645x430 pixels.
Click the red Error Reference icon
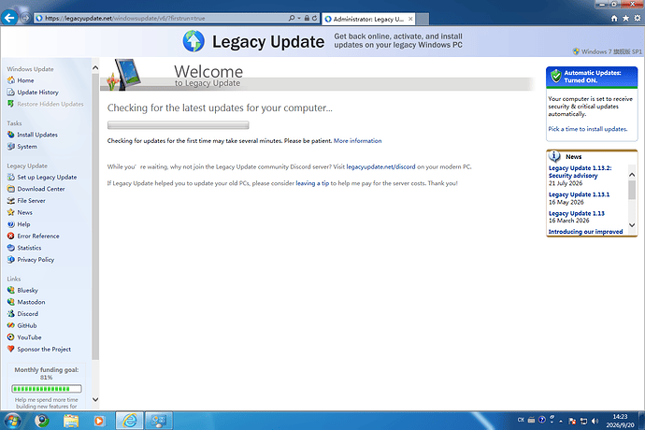pos(11,236)
